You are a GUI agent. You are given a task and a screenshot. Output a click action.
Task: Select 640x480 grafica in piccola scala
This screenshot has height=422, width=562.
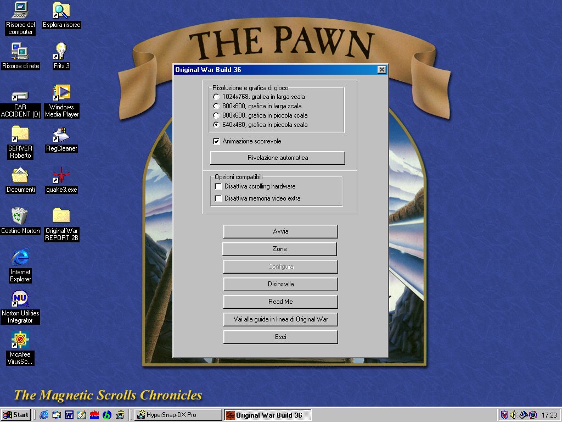pos(261,125)
